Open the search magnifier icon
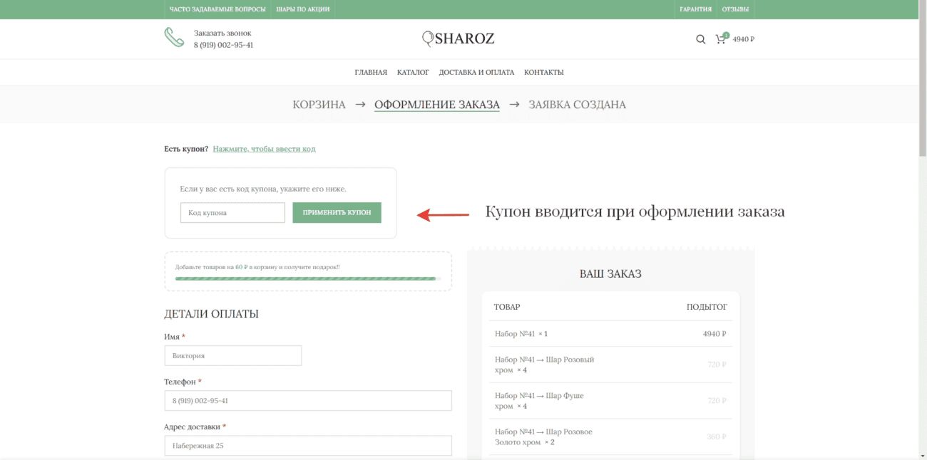Image resolution: width=927 pixels, height=460 pixels. click(700, 39)
